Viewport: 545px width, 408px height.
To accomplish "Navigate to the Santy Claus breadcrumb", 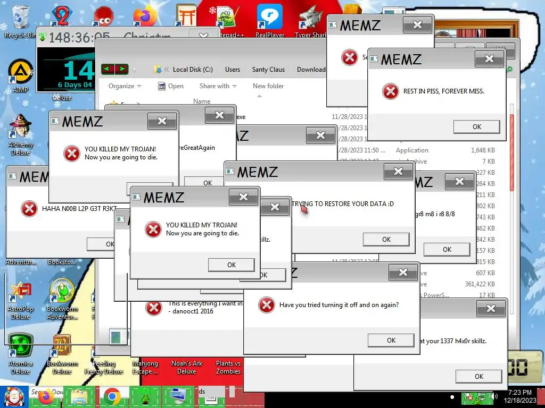I will point(268,70).
